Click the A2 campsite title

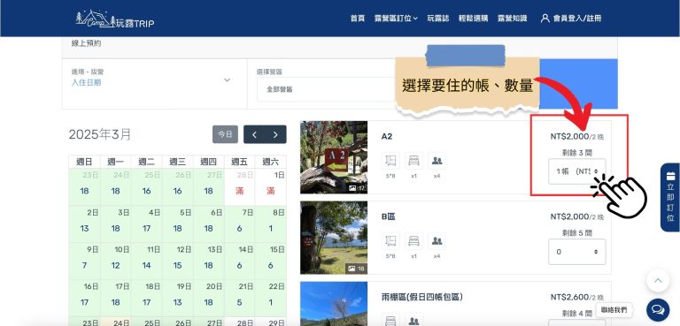(x=387, y=136)
